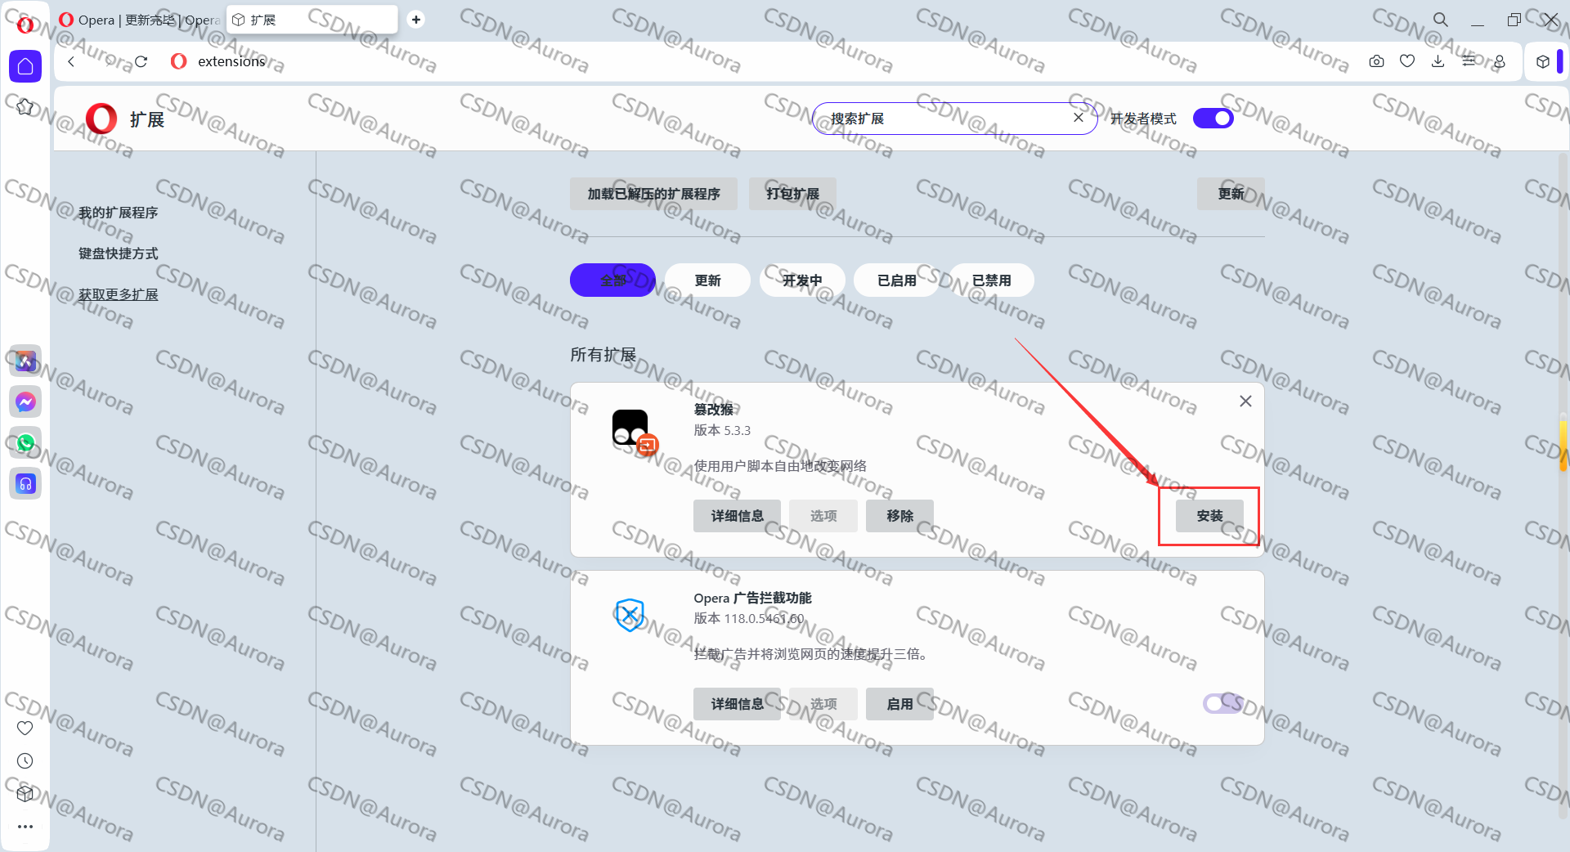Follow the 获取更多扩展 link
1570x852 pixels.
[x=119, y=294]
